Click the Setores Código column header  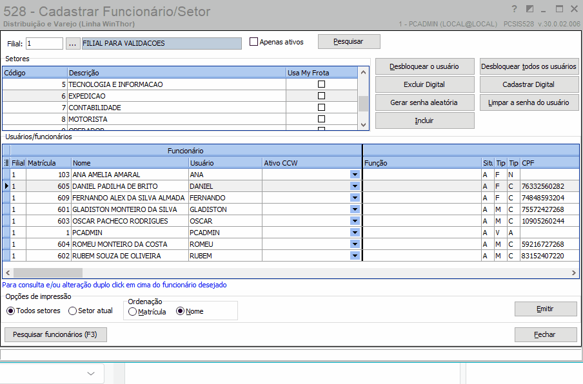coord(35,72)
